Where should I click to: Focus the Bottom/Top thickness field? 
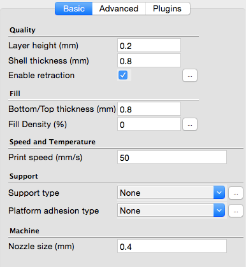pyautogui.click(x=149, y=109)
